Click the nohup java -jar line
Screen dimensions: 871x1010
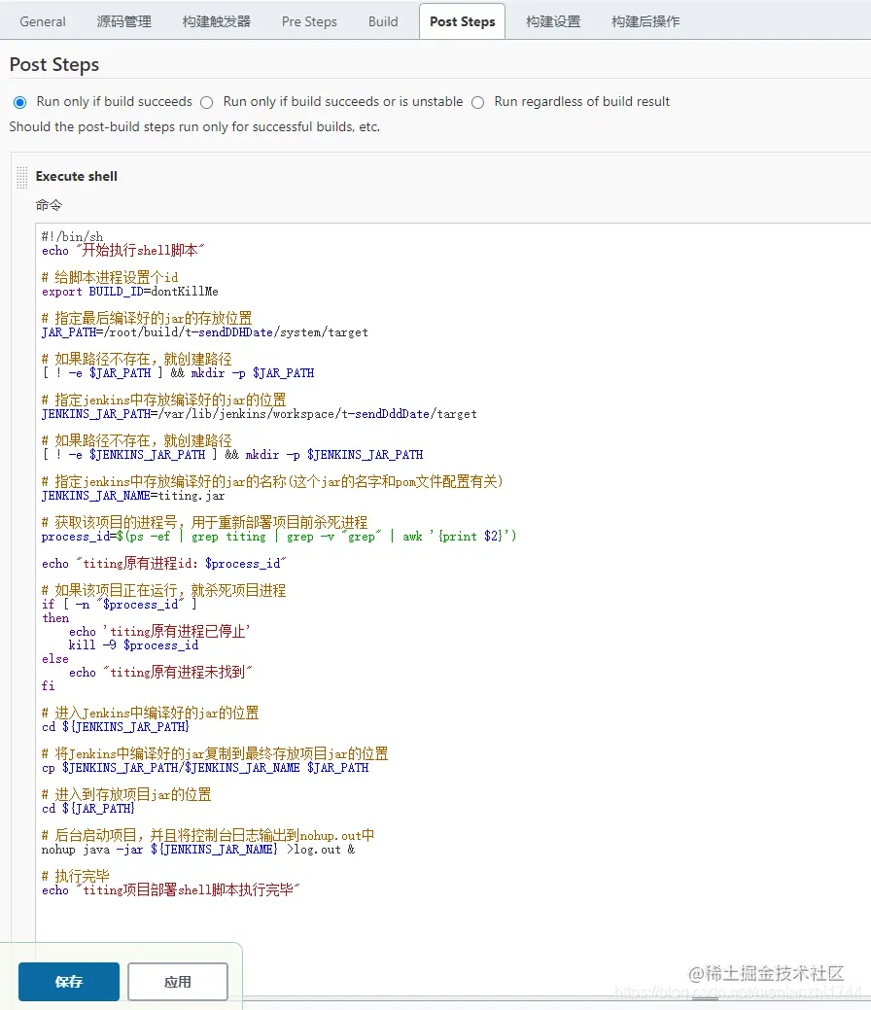(x=197, y=850)
